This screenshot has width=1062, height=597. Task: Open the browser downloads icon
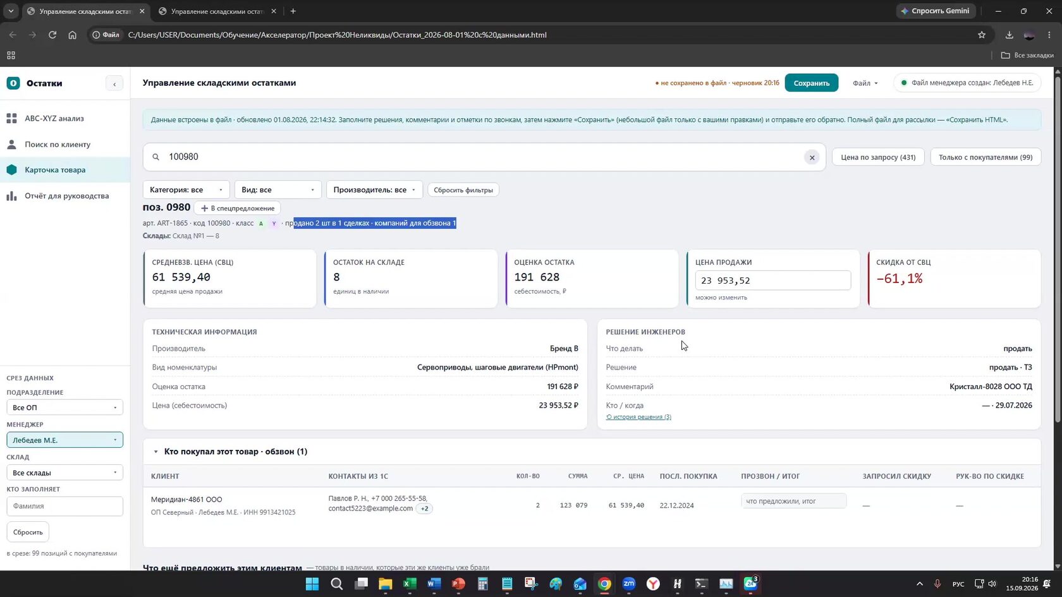[1009, 35]
